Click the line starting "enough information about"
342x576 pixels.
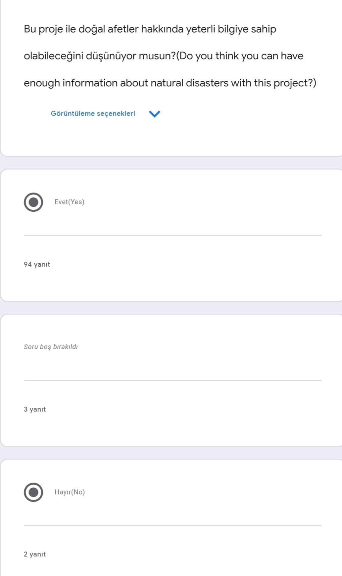pos(170,83)
